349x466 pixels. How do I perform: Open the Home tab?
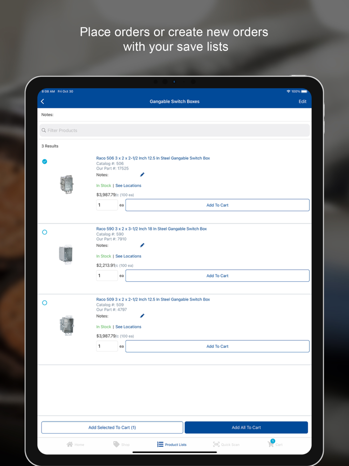coord(75,445)
